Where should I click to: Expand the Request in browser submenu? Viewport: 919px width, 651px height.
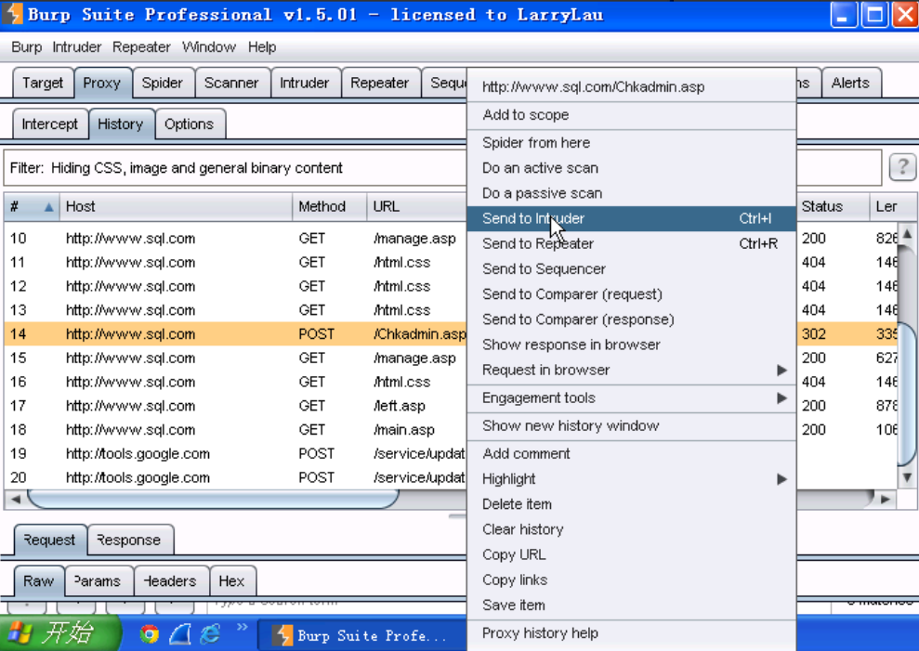point(631,370)
